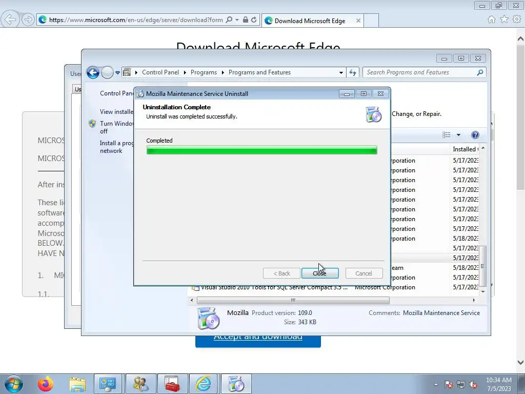Image resolution: width=525 pixels, height=394 pixels.
Task: Open Windows Explorer from taskbar
Action: pos(77,384)
